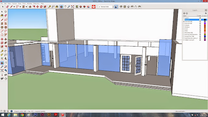This screenshot has height=117, width=208.
Task: Click the Delete Layer minus button
Action: pos(187,13)
